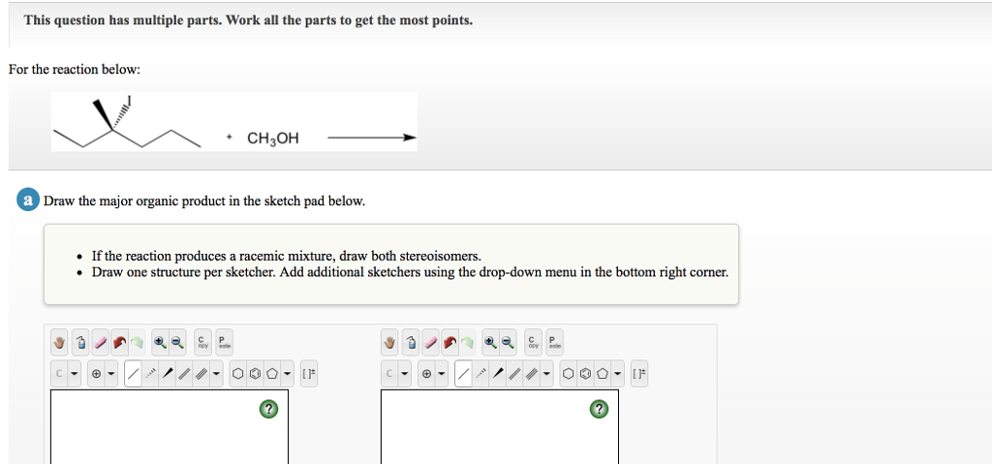Image resolution: width=992 pixels, height=464 pixels.
Task: Select the single bond tool in right sketcher
Action: (x=462, y=374)
